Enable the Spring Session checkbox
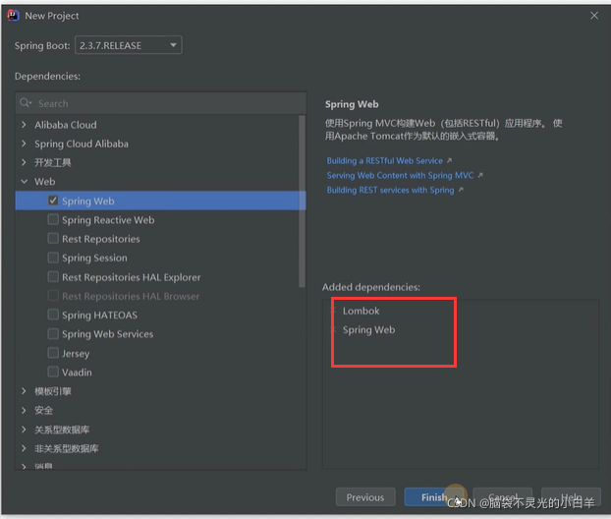Image resolution: width=611 pixels, height=519 pixels. click(53, 258)
